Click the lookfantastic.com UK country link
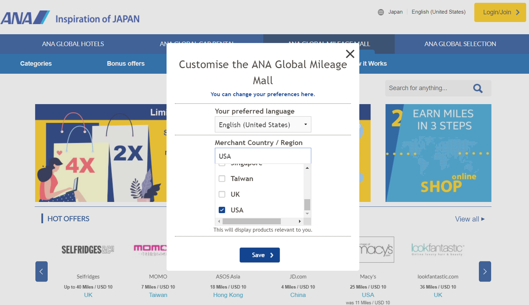 coord(438,295)
